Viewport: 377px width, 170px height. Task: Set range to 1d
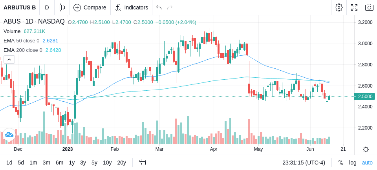click(9, 163)
